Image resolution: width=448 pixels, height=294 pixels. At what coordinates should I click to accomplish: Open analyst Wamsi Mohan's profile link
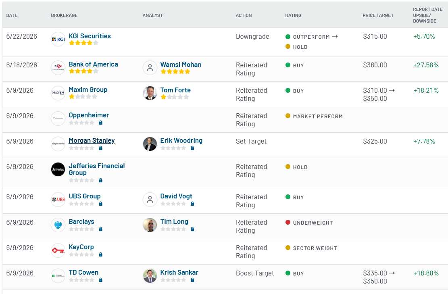pos(181,65)
